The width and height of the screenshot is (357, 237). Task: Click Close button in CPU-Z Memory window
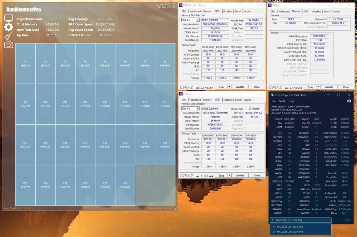(346, 87)
